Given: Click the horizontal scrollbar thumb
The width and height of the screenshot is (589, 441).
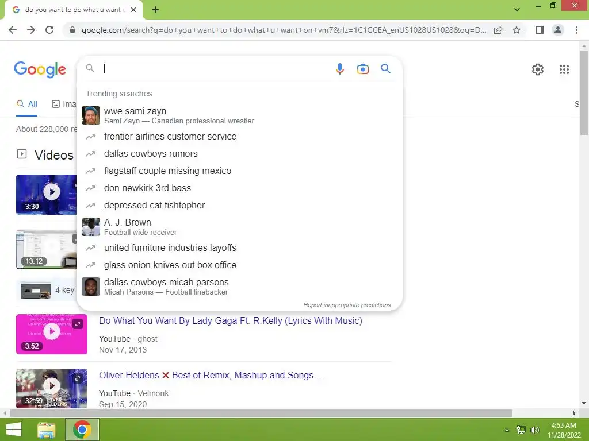Looking at the screenshot, I should tap(261, 413).
